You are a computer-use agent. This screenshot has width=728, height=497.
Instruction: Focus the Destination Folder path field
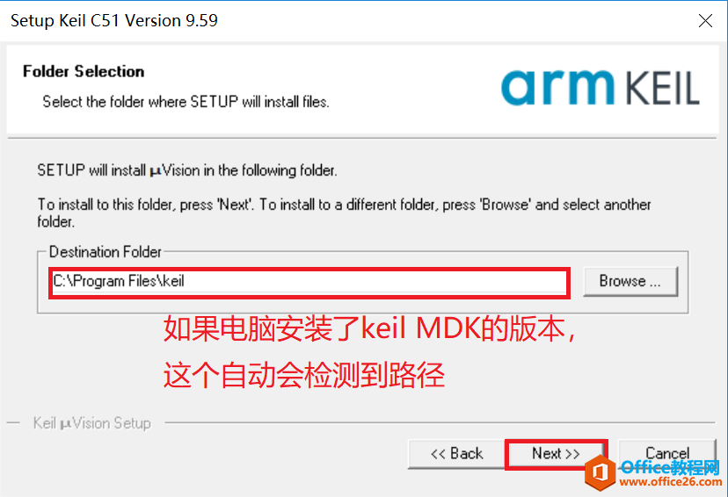pyautogui.click(x=309, y=283)
